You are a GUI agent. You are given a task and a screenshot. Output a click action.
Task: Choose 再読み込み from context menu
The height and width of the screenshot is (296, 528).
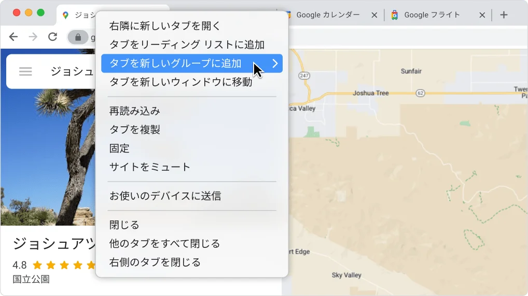point(191,111)
